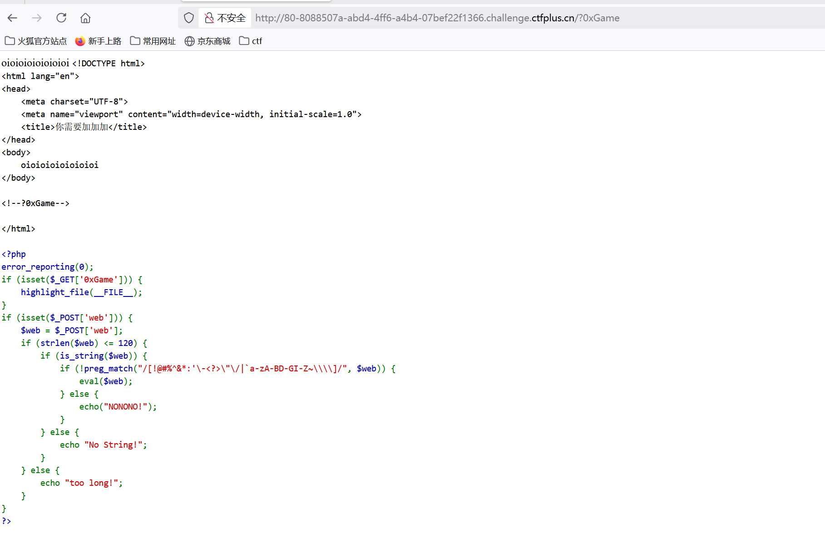Image resolution: width=825 pixels, height=538 pixels.
Task: Expand the ctf bookmark folder
Action: coord(251,41)
